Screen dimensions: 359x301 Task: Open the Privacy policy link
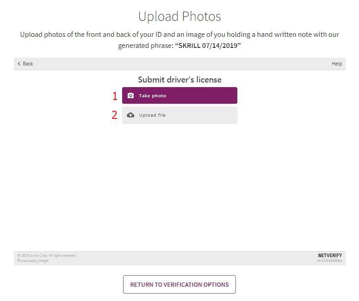[27, 261]
